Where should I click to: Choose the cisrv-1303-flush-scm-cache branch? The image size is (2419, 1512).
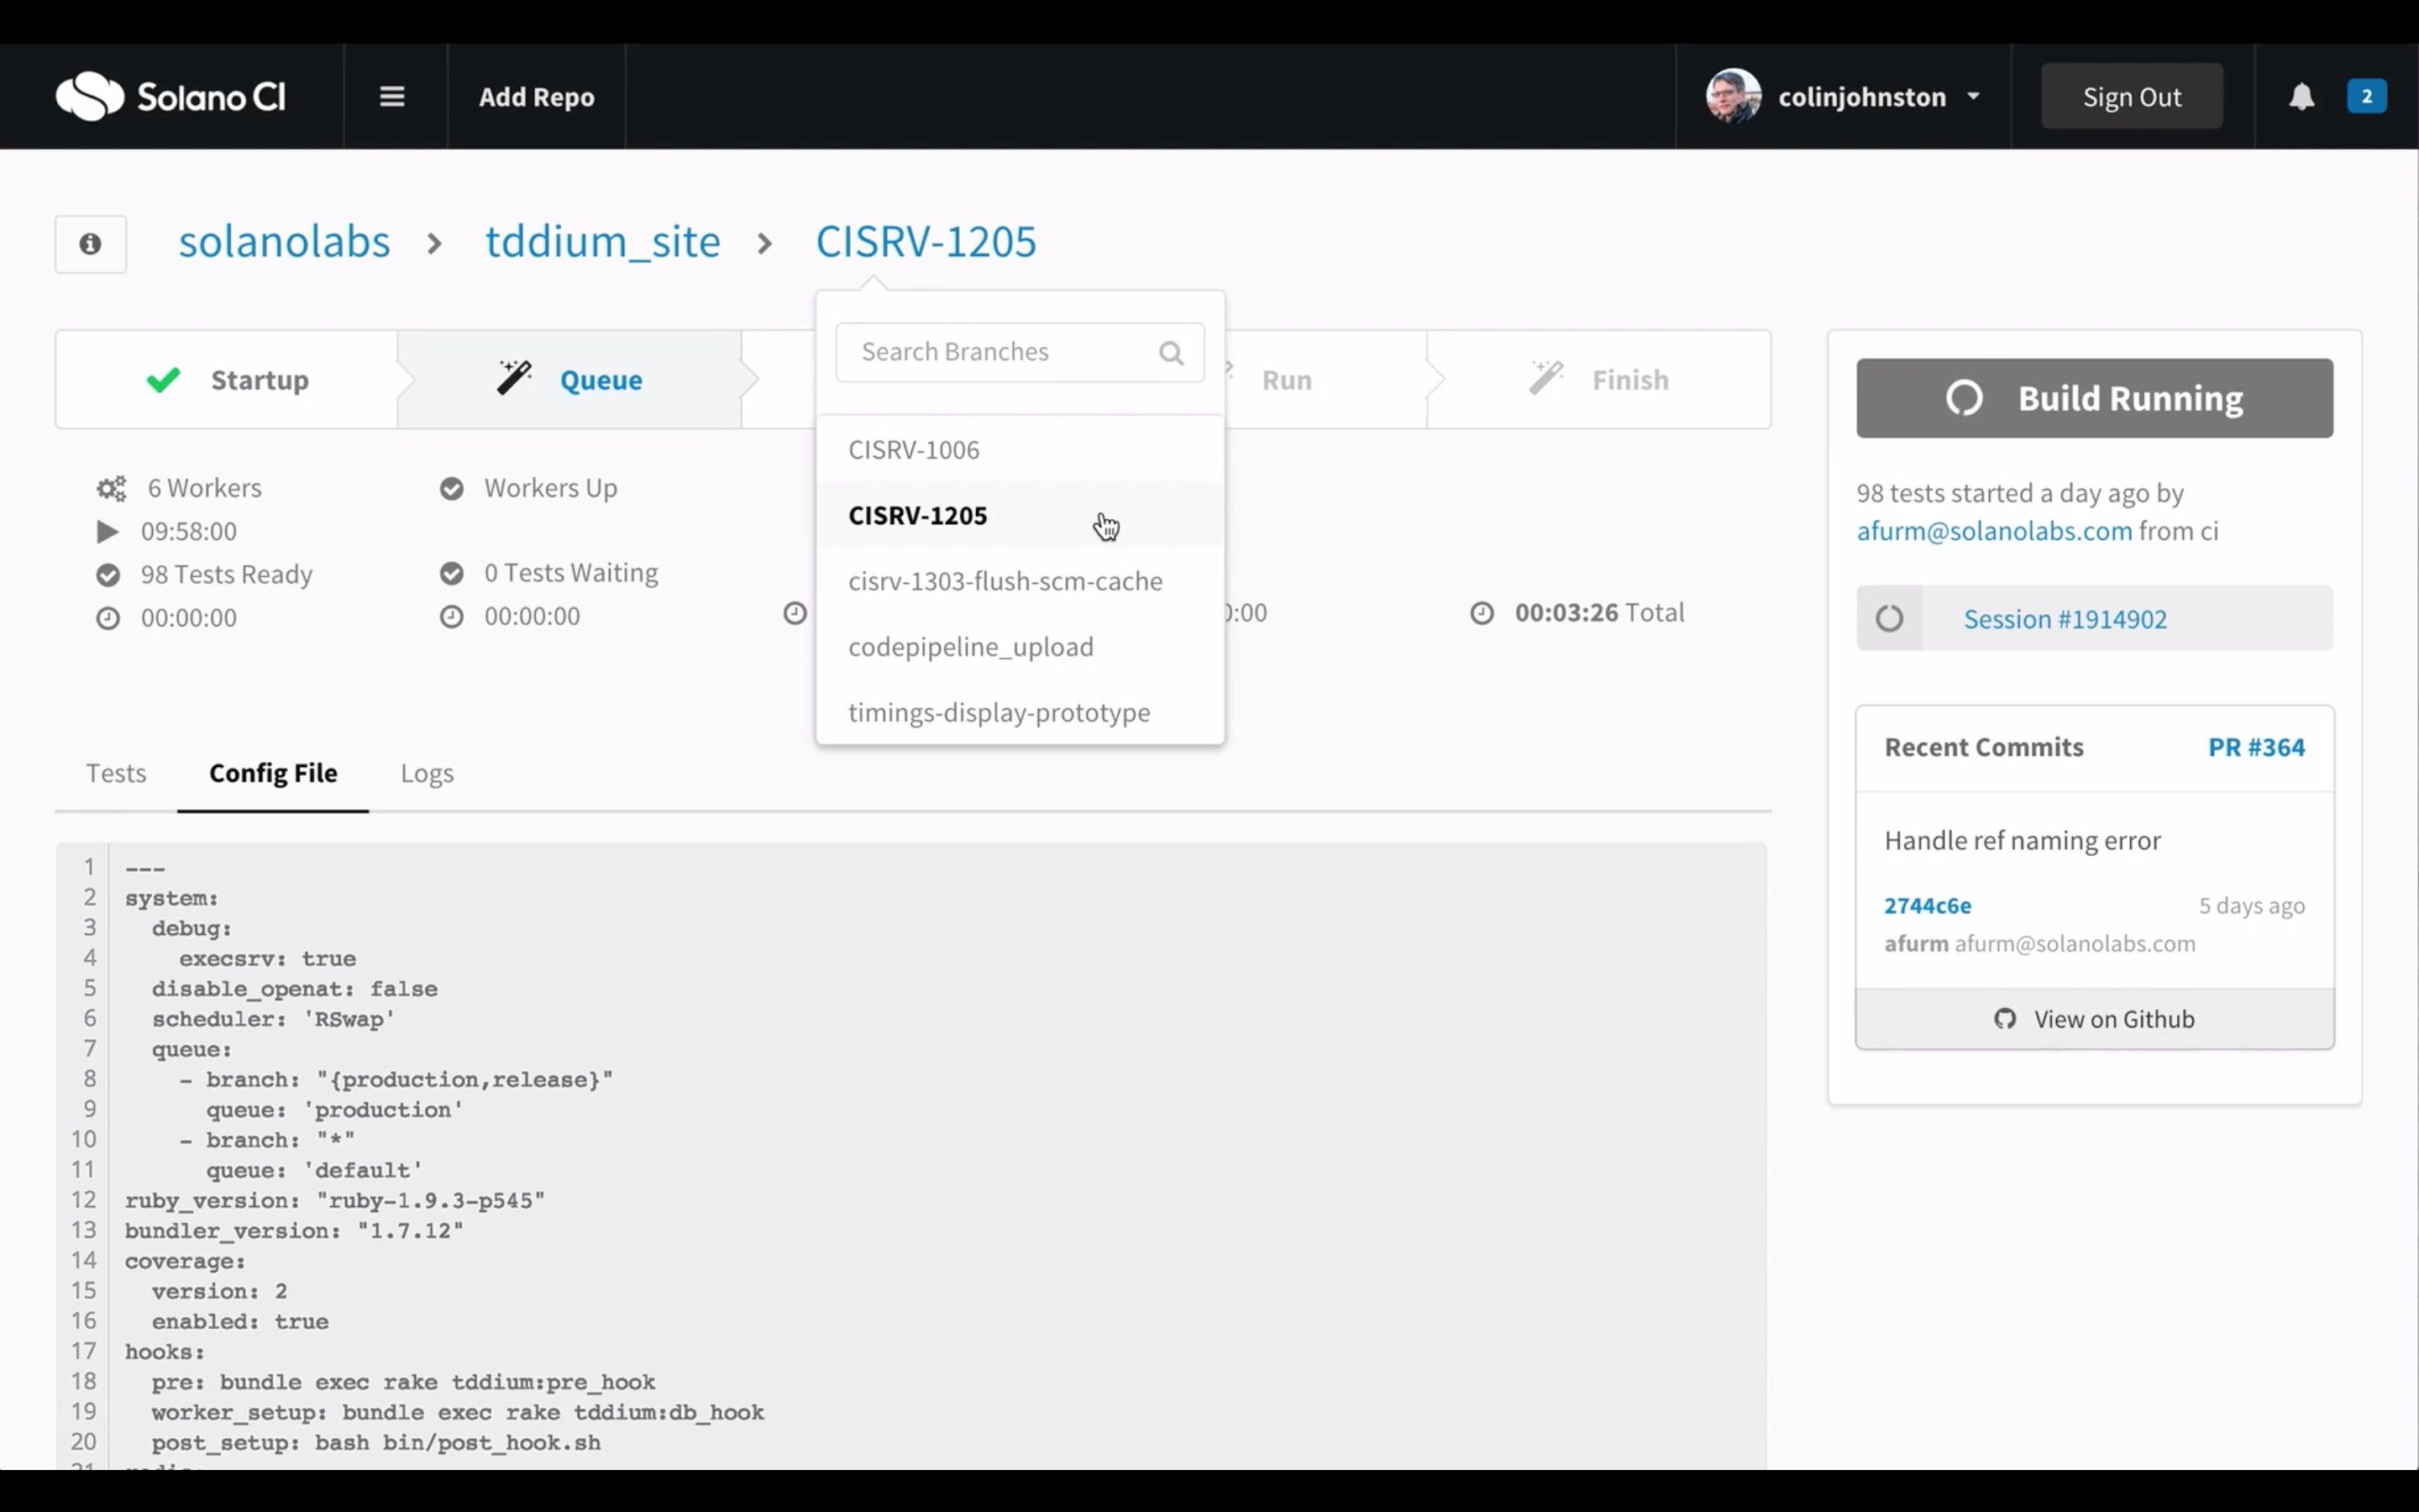tap(1005, 582)
